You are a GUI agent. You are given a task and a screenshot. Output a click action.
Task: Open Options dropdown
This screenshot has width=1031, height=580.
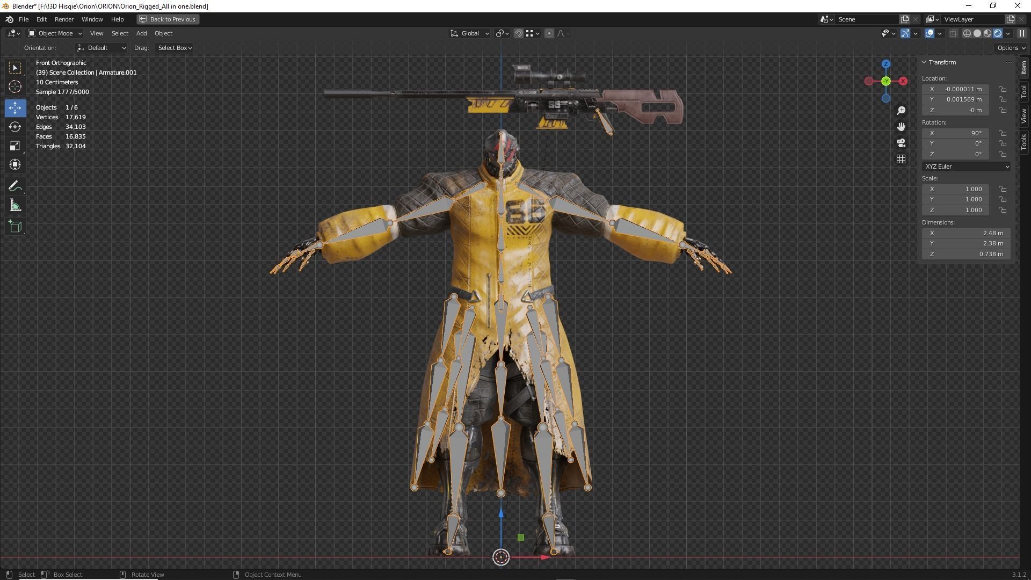tap(1011, 48)
